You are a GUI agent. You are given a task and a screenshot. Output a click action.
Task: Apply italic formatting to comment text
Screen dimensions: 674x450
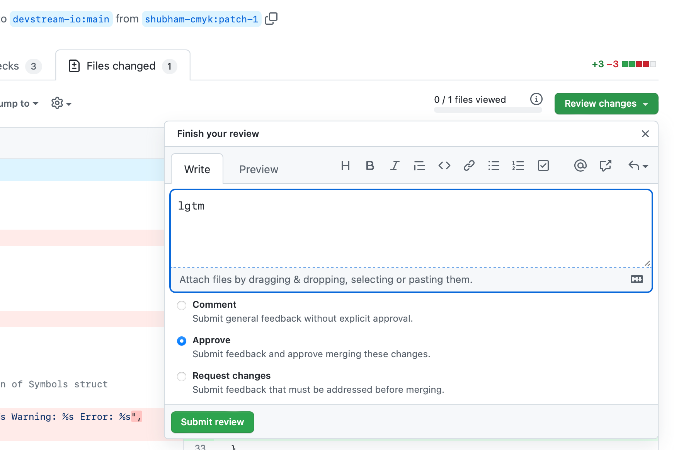tap(395, 166)
